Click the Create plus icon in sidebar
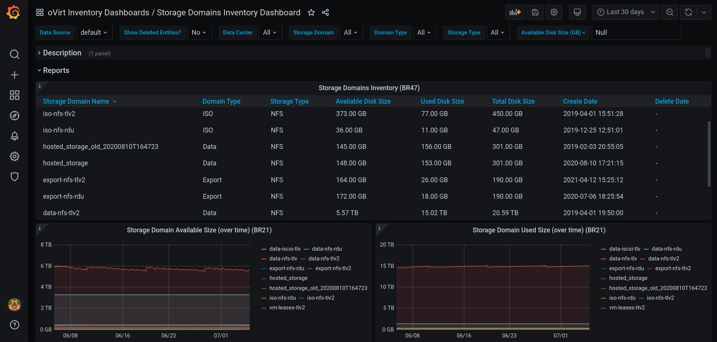Image resolution: width=717 pixels, height=342 pixels. coord(14,75)
